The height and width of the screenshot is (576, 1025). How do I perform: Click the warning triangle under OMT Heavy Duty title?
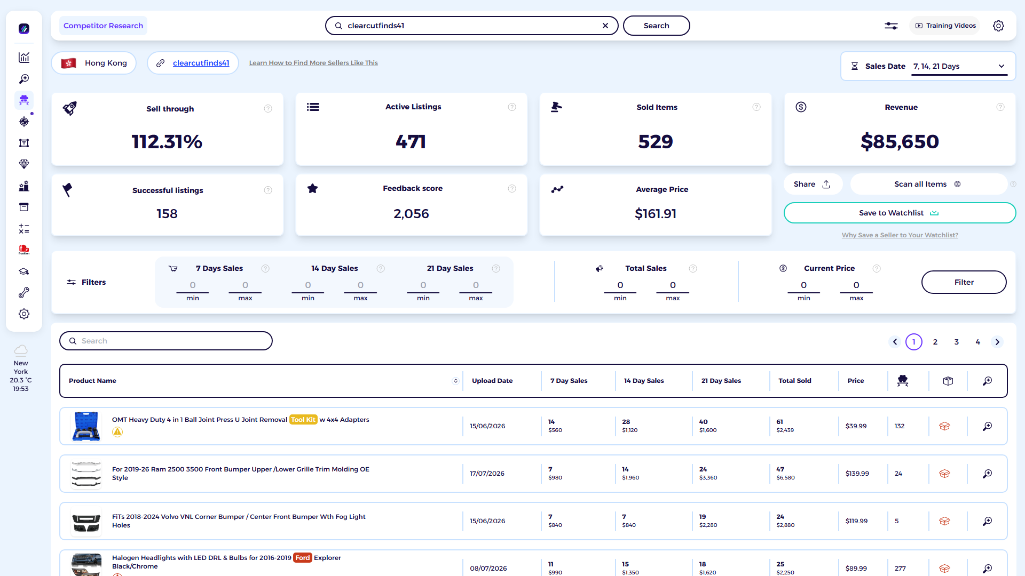[x=117, y=432]
